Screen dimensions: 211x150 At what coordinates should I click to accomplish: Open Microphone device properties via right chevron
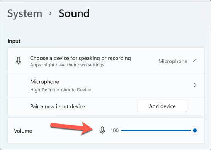click(x=195, y=85)
